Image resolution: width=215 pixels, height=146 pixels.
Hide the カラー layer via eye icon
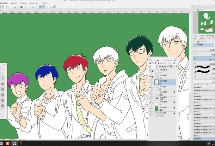(x=150, y=77)
